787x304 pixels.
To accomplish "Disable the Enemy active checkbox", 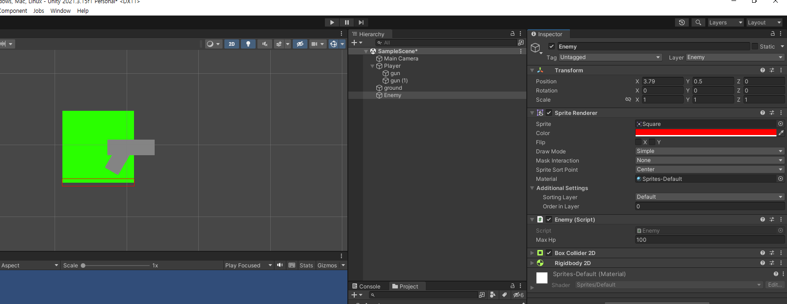I will 552,46.
